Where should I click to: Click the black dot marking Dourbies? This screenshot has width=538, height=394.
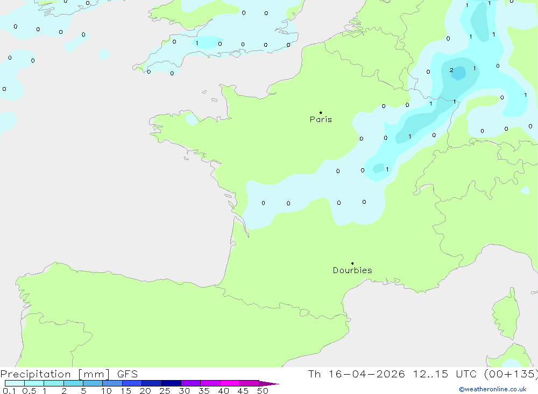[x=352, y=263]
